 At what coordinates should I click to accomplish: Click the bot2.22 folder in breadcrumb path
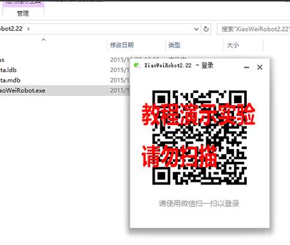(x=11, y=29)
